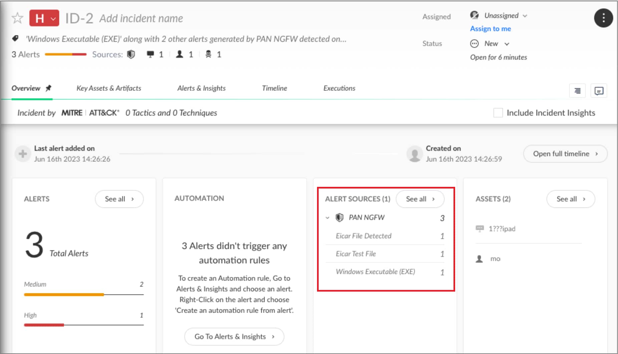Click the list lines view icon
This screenshot has height=354, width=618.
577,91
